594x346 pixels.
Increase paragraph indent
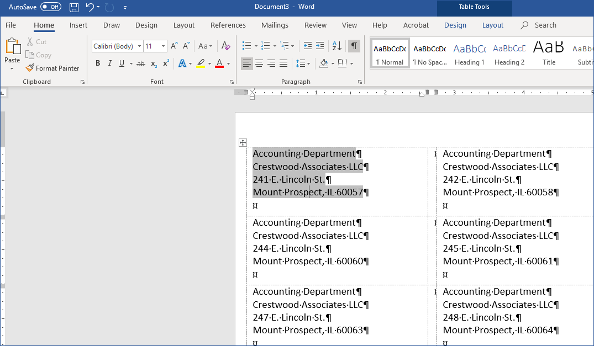[x=320, y=46]
